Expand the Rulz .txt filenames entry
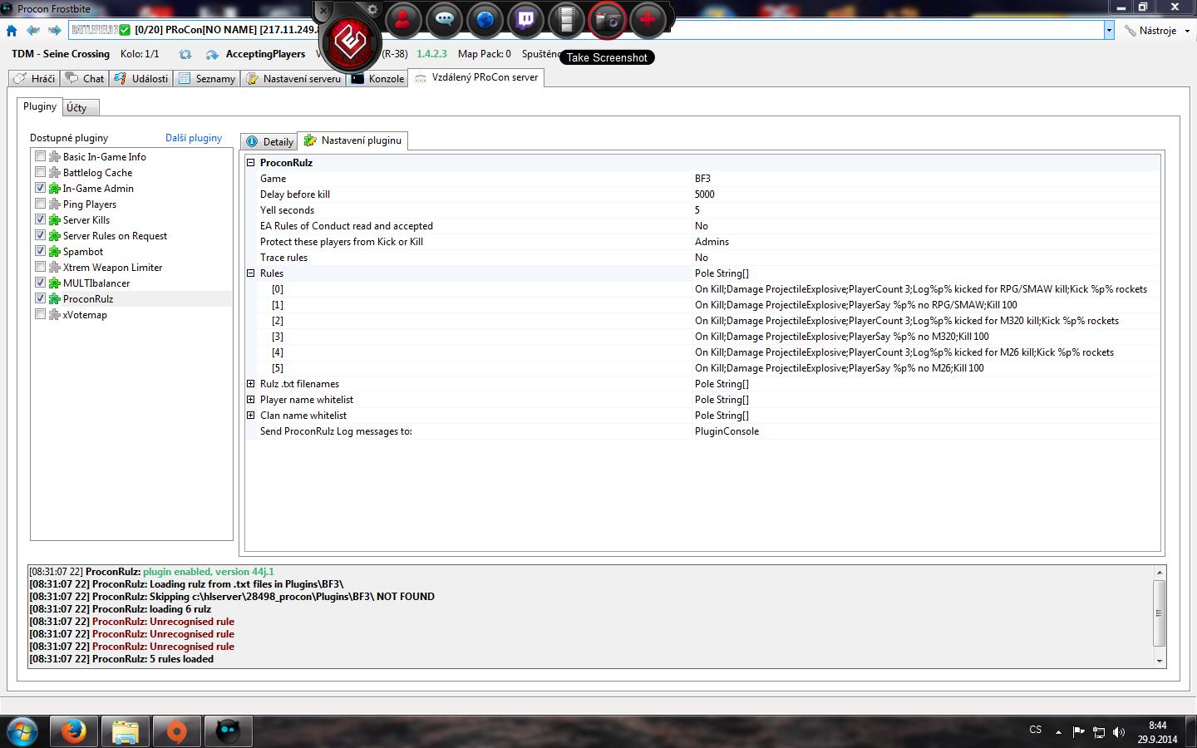This screenshot has height=748, width=1197. 250,384
